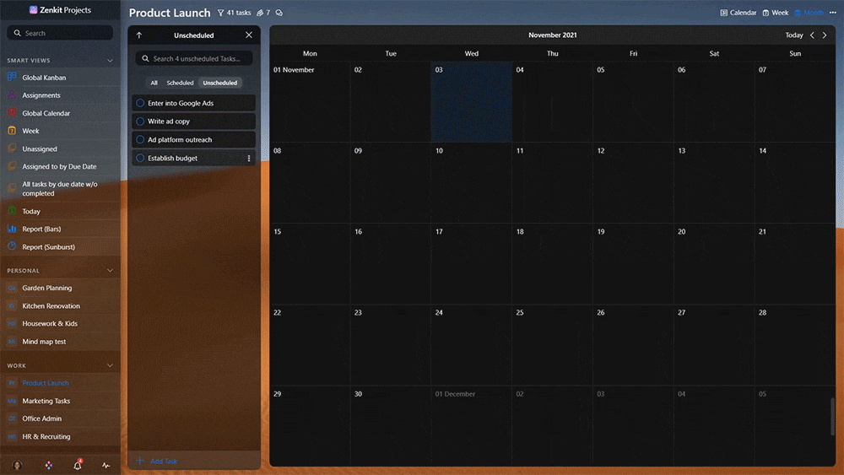
Task: Go to previous month
Action: tap(812, 35)
